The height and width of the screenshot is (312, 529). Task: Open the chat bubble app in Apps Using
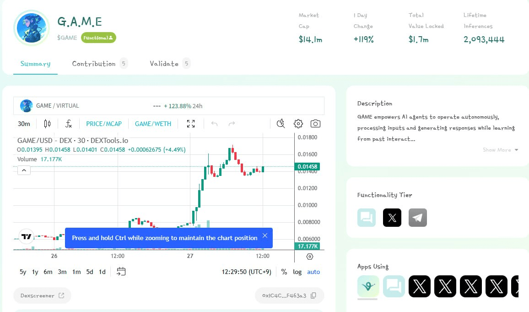click(394, 286)
